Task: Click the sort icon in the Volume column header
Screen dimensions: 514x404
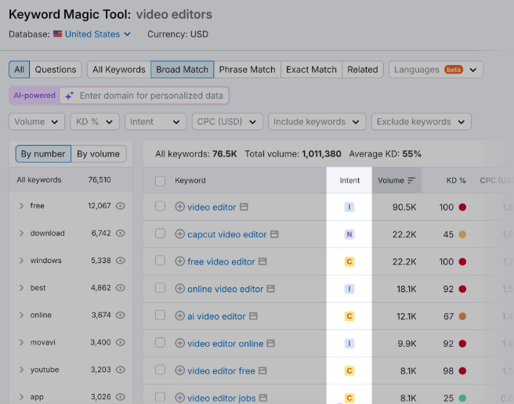Action: (411, 181)
